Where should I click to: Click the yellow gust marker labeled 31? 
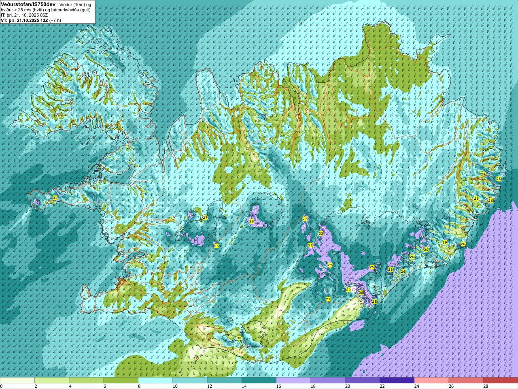click(x=55, y=198)
